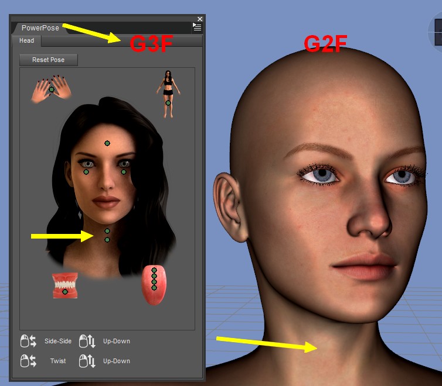
Task: Select the teeth jaw control point
Action: coord(65,292)
